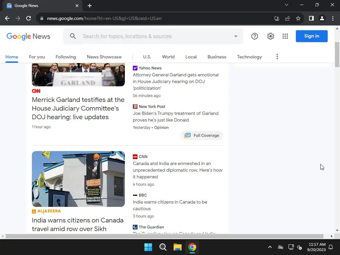This screenshot has height=255, width=340.
Task: Open India warns citizens on Canada travel headline
Action: pos(78,225)
